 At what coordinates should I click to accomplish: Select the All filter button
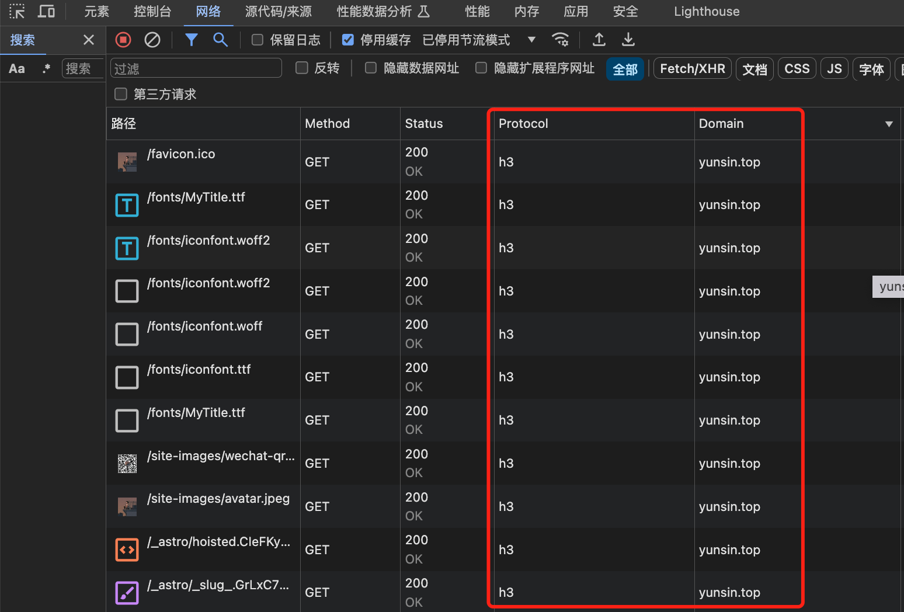pyautogui.click(x=625, y=69)
